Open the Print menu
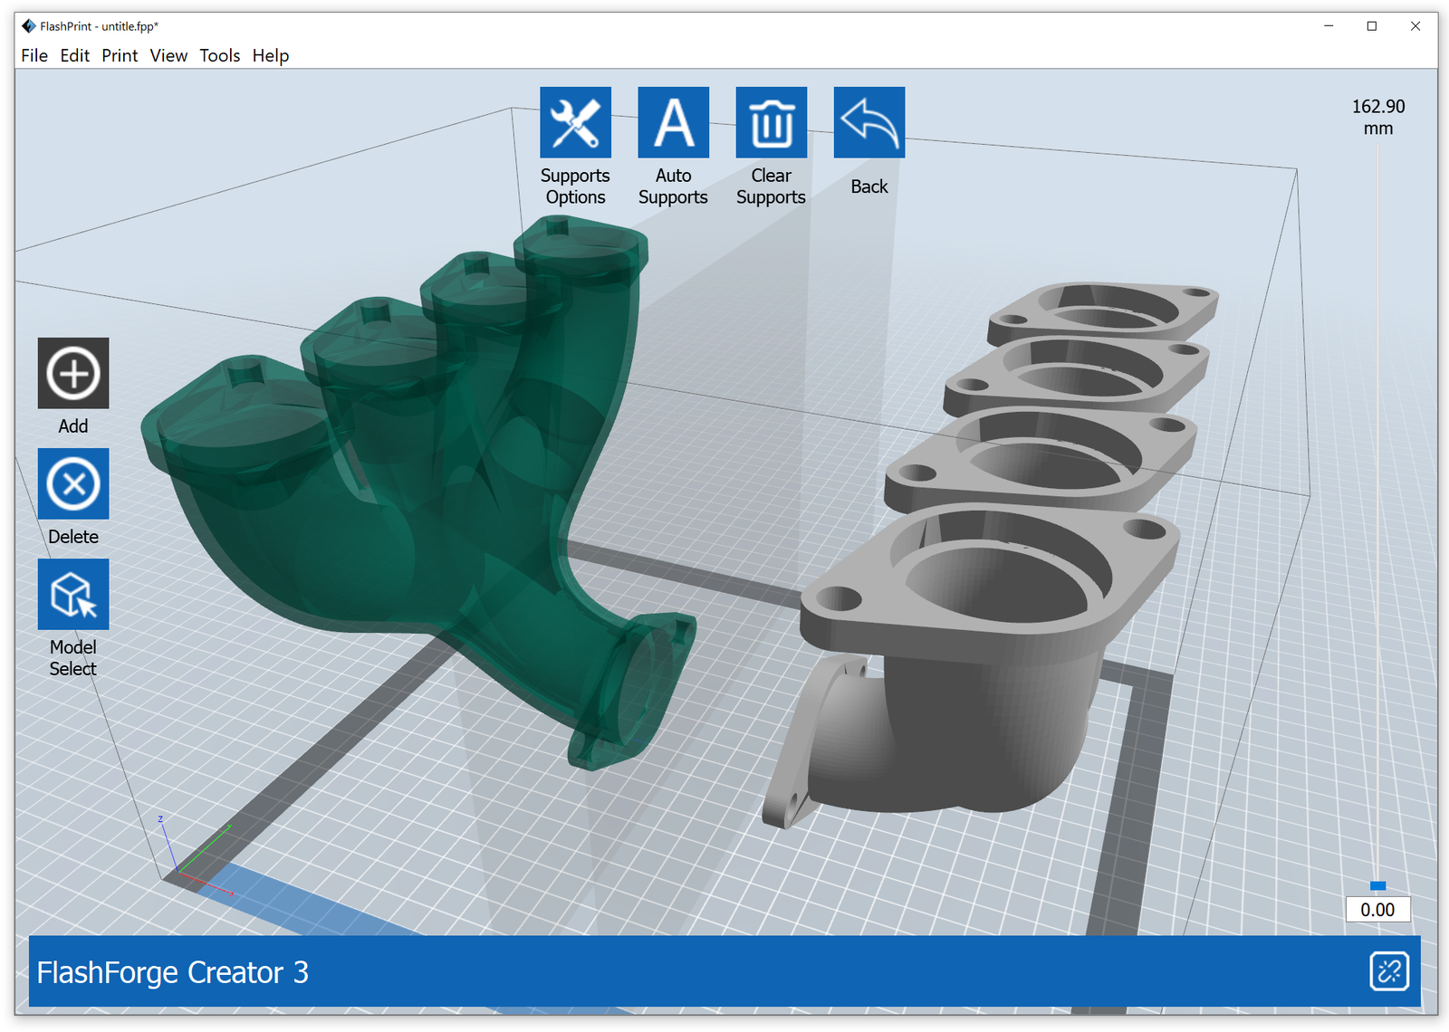 (120, 56)
